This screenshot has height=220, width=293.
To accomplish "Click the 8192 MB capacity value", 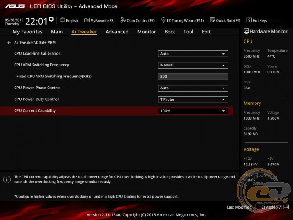I will 250,134.
